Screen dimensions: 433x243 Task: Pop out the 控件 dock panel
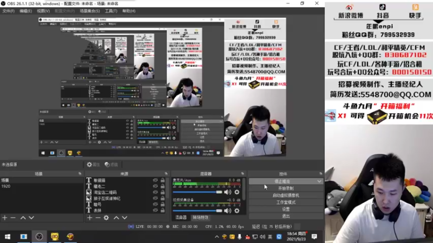[320, 173]
